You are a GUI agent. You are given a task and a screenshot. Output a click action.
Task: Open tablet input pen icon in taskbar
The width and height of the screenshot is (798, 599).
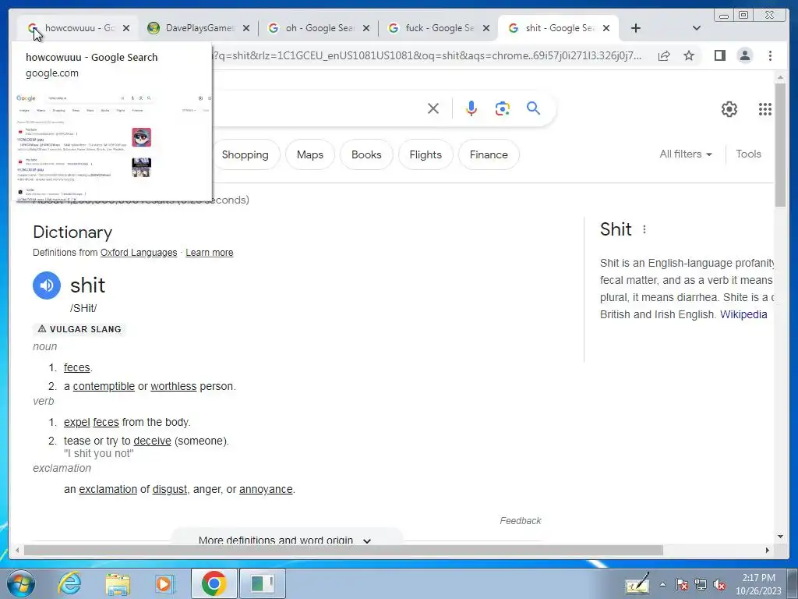point(637,584)
